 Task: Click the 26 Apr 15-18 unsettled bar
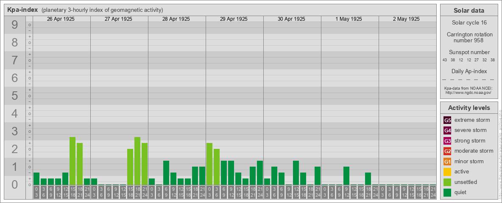click(73, 161)
